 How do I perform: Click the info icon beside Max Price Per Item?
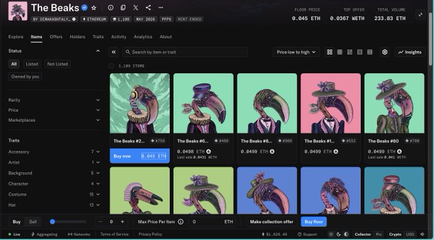pos(181,221)
